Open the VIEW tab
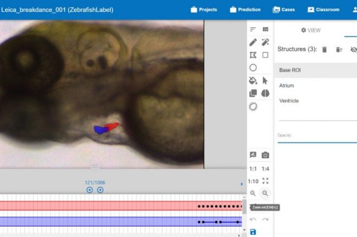The height and width of the screenshot is (237, 357). pos(311,30)
